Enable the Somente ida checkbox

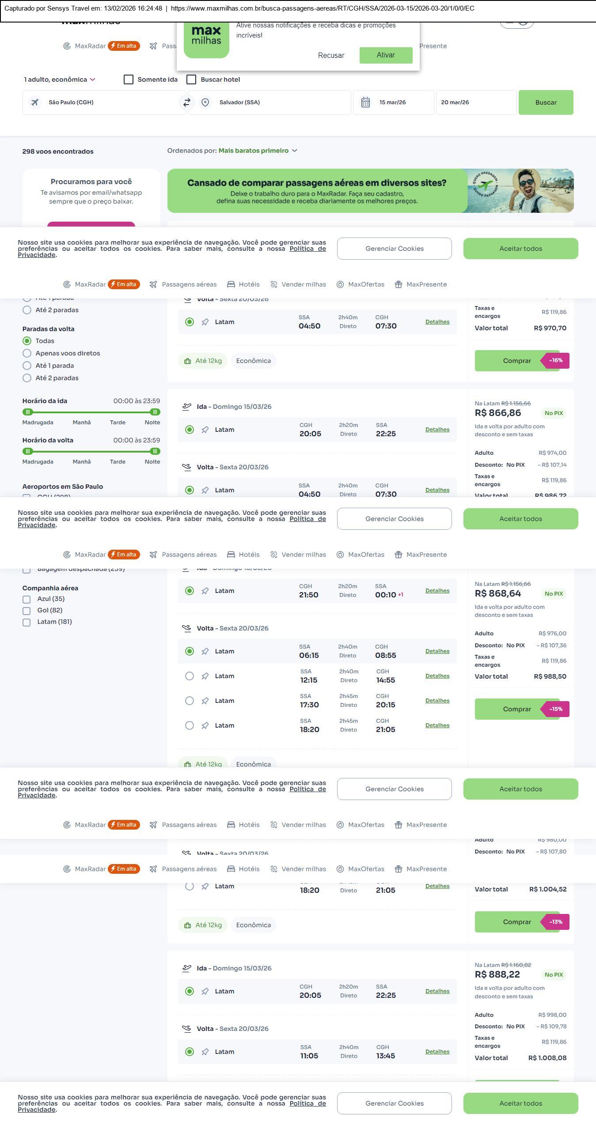click(129, 79)
